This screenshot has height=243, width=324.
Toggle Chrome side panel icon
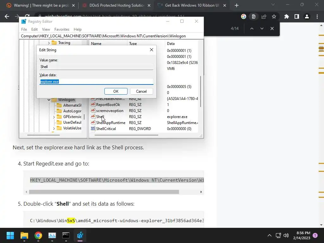[297, 16]
